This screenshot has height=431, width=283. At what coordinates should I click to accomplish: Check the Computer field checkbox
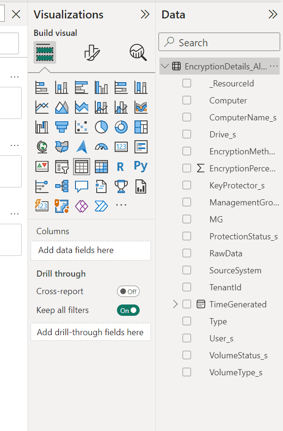[x=187, y=101]
